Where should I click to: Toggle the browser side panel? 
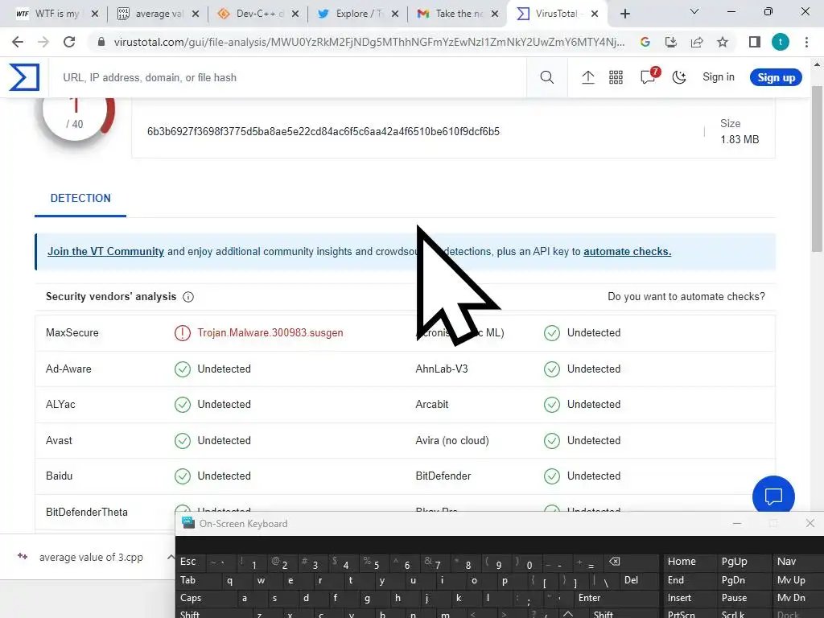(x=755, y=42)
